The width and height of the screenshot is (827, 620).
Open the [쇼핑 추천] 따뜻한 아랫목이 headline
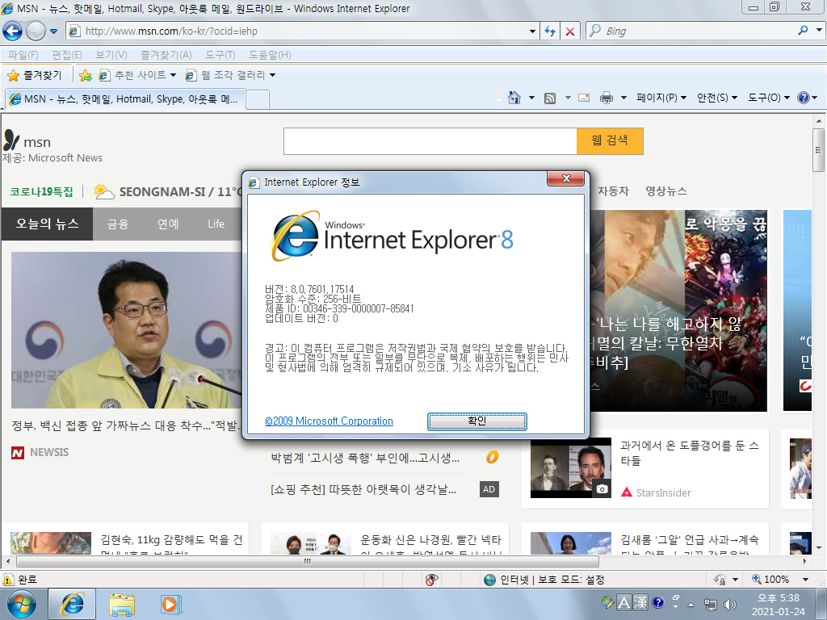coord(363,489)
